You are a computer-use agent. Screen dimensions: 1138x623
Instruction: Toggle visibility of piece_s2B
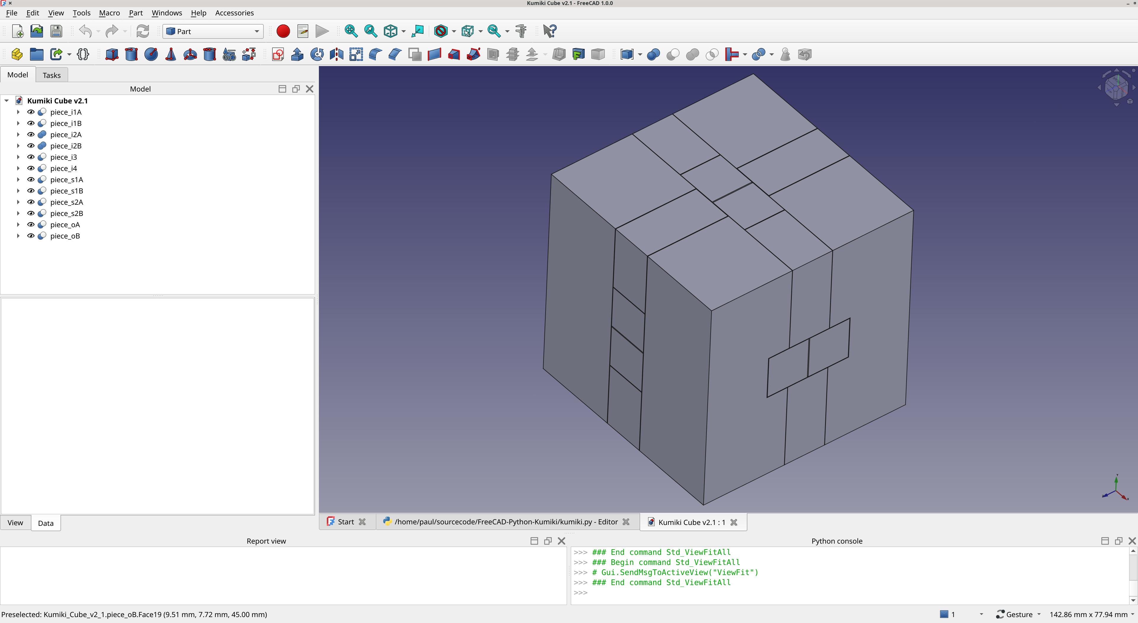click(x=31, y=213)
